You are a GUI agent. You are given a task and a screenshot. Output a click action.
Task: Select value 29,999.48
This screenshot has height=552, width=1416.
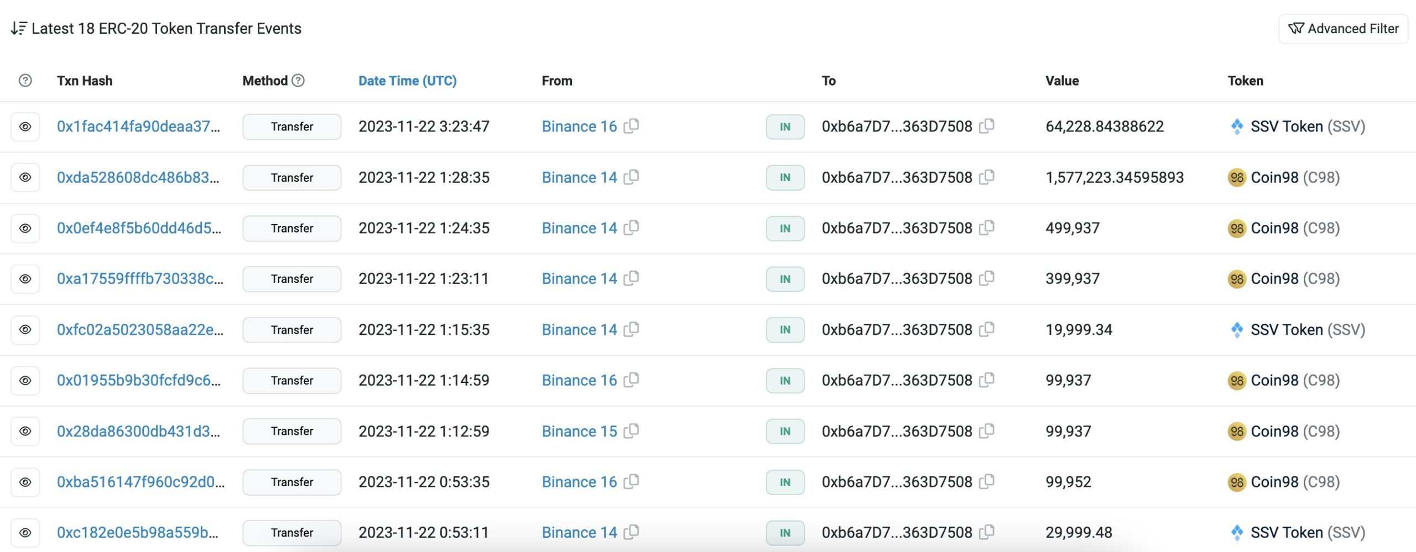point(1079,533)
